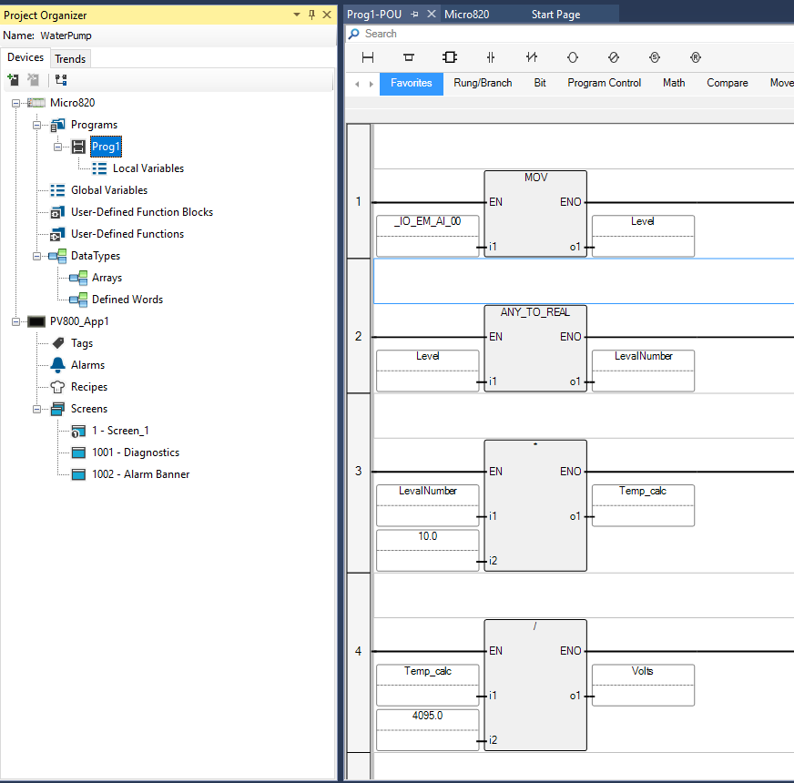This screenshot has width=794, height=783.
Task: Click the add device icon in Project Organizer
Action: (x=13, y=79)
